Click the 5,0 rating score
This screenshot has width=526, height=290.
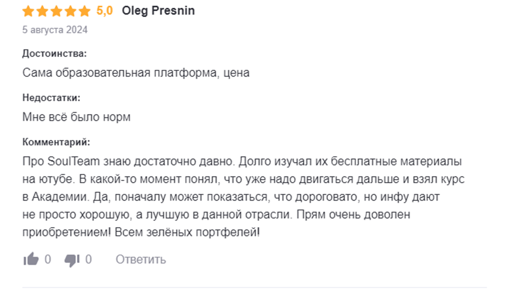pyautogui.click(x=105, y=11)
